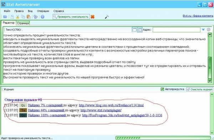Screen dimensions: 214x140
Task: Click the editor scrollbar up arrow
Action: (210, 35)
